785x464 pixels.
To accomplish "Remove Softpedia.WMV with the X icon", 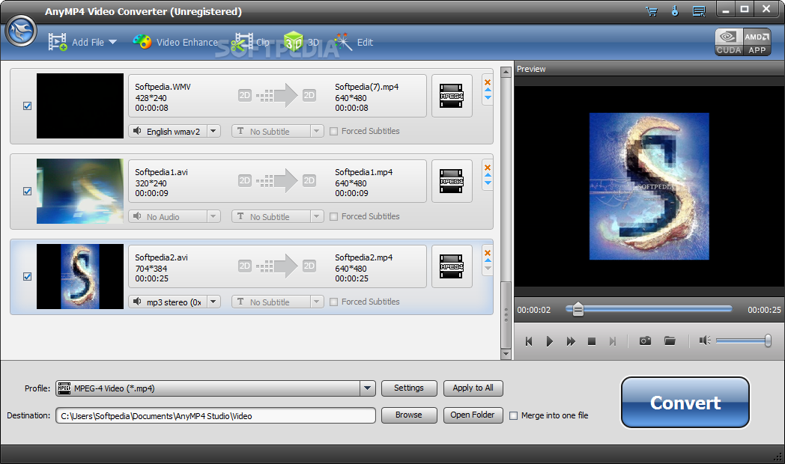I will click(x=488, y=82).
